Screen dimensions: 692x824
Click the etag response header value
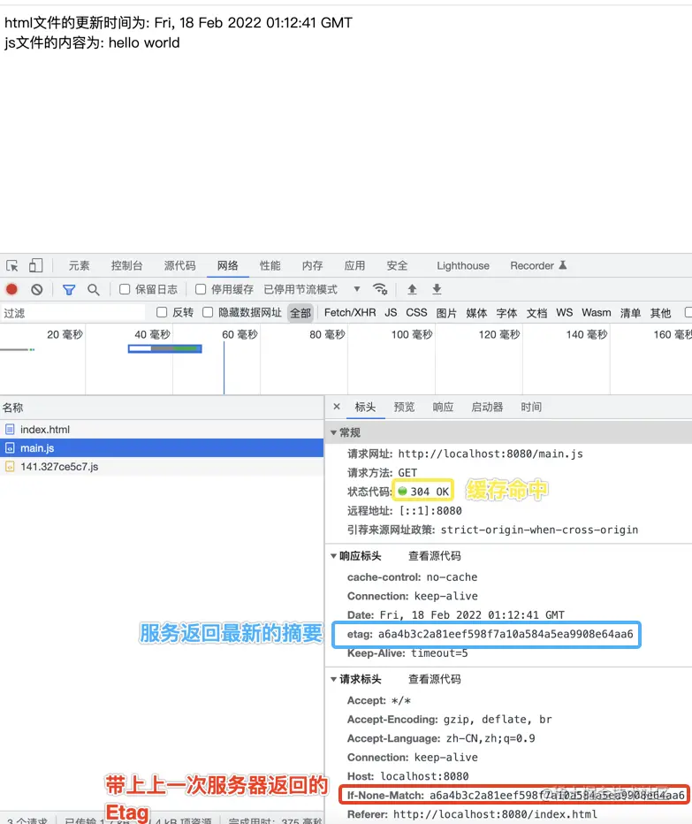[506, 634]
